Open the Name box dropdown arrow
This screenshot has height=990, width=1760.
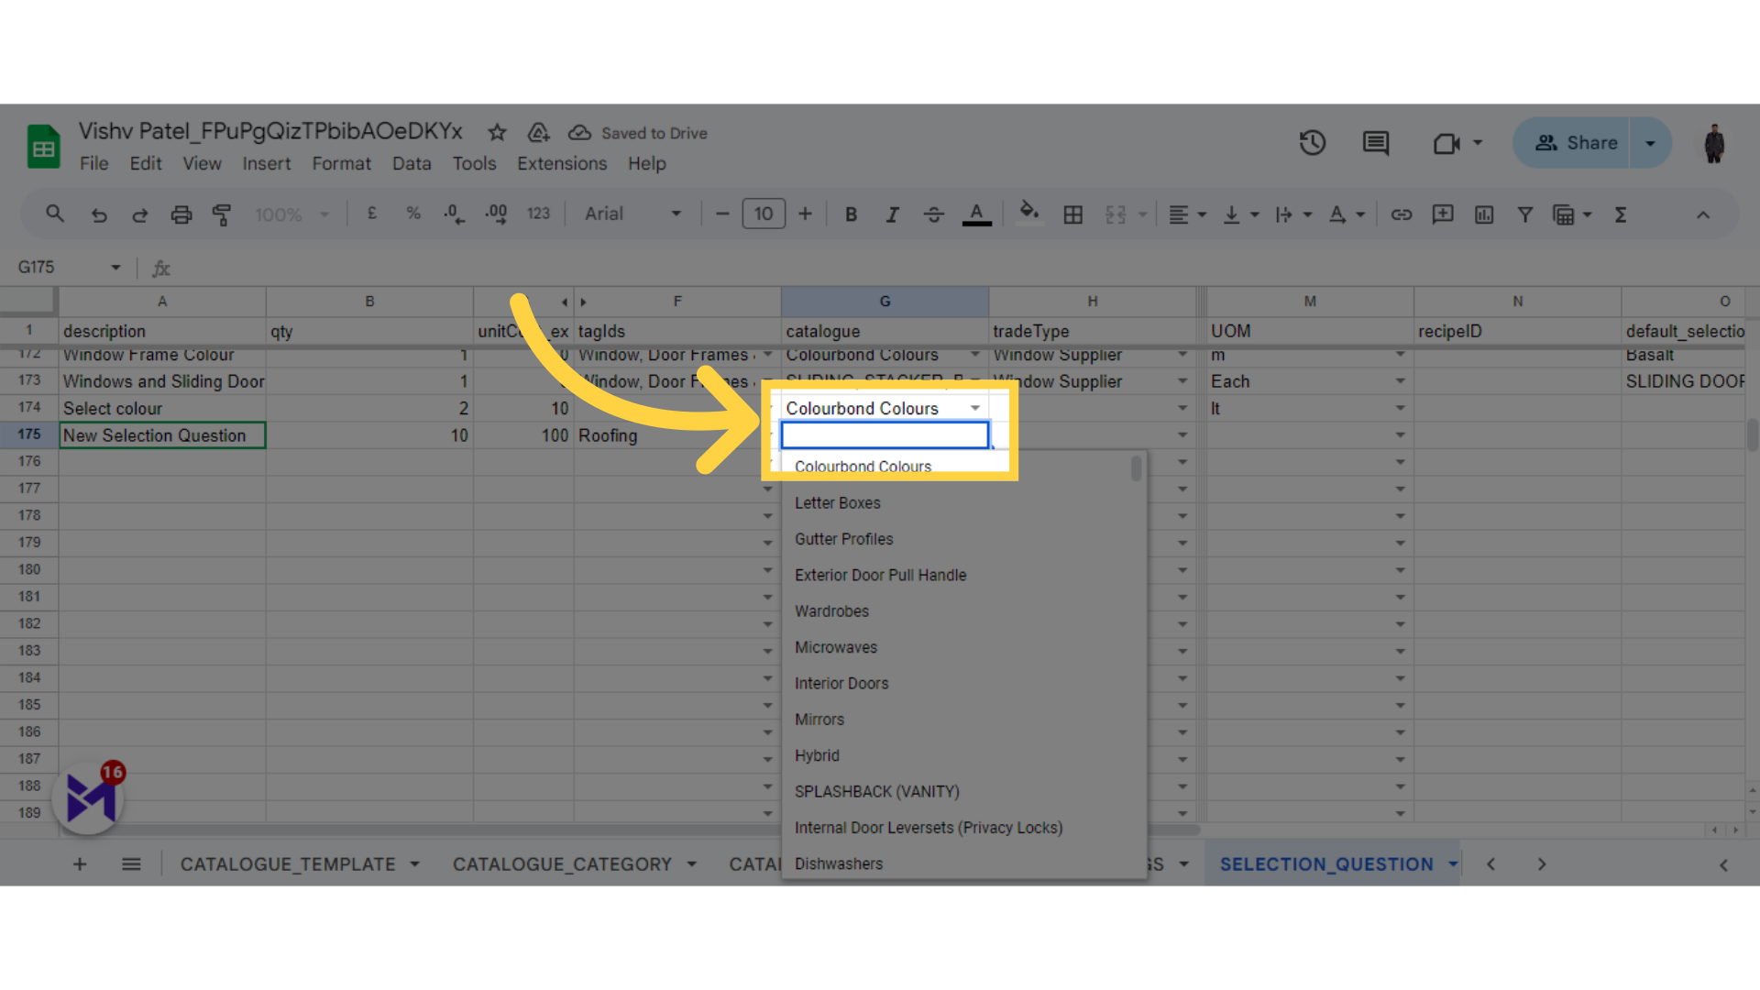pyautogui.click(x=115, y=267)
